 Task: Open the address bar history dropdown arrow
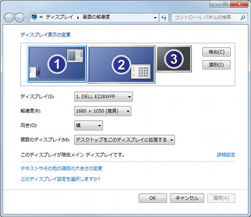[155, 18]
